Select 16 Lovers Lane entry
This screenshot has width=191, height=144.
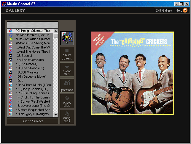coord(30,106)
